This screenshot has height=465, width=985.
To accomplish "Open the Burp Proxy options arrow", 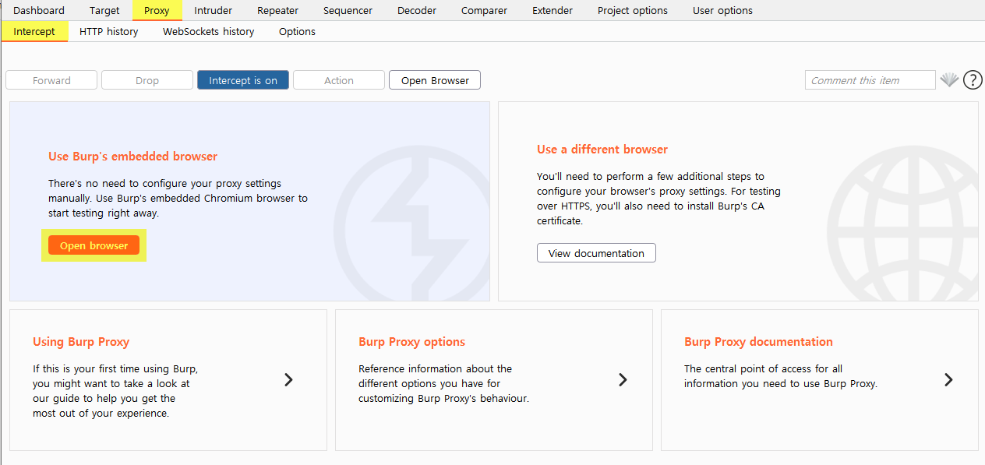I will pyautogui.click(x=623, y=380).
